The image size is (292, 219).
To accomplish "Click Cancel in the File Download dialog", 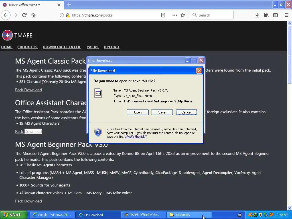I will 186,112.
